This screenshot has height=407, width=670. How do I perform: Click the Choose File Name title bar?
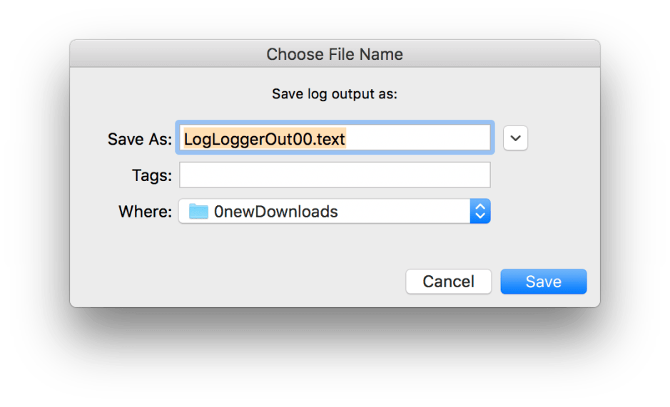(x=334, y=54)
